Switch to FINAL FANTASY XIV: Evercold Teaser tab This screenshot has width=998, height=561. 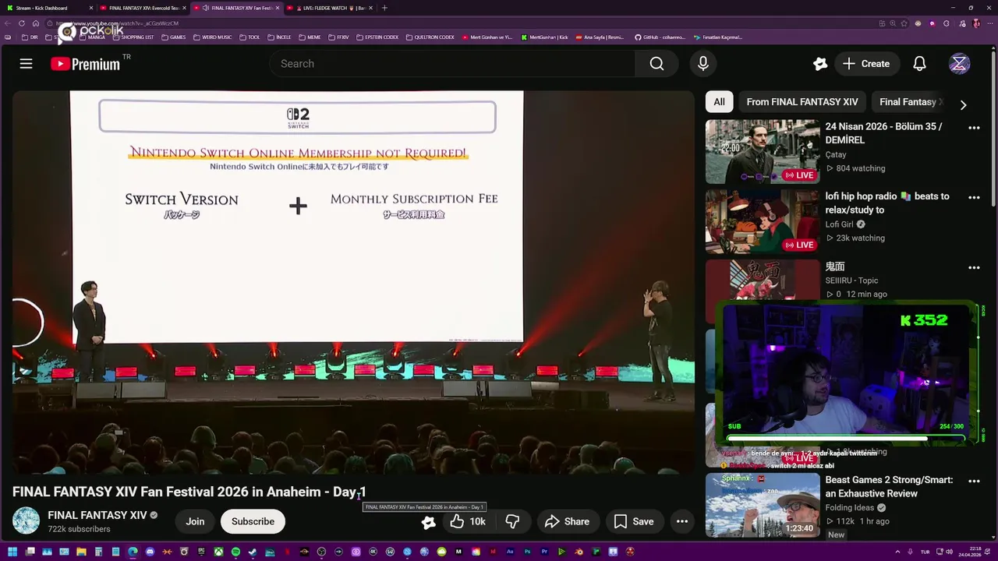143,8
